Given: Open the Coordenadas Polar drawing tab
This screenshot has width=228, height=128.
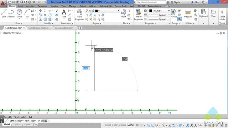Looking at the screenshot, I should (63, 28).
